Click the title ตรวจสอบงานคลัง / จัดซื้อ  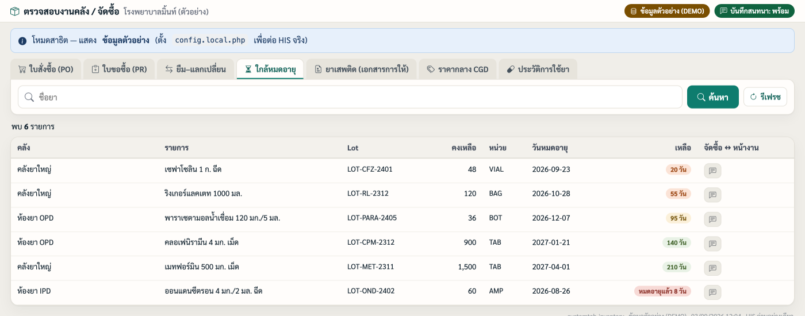coord(71,11)
